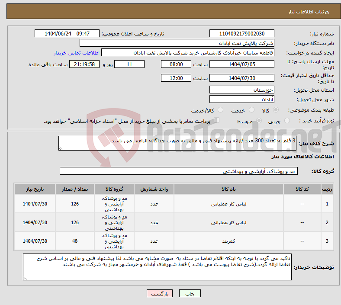Click the unit عدد in row 2
This screenshot has height=305, width=341.
(x=154, y=223)
